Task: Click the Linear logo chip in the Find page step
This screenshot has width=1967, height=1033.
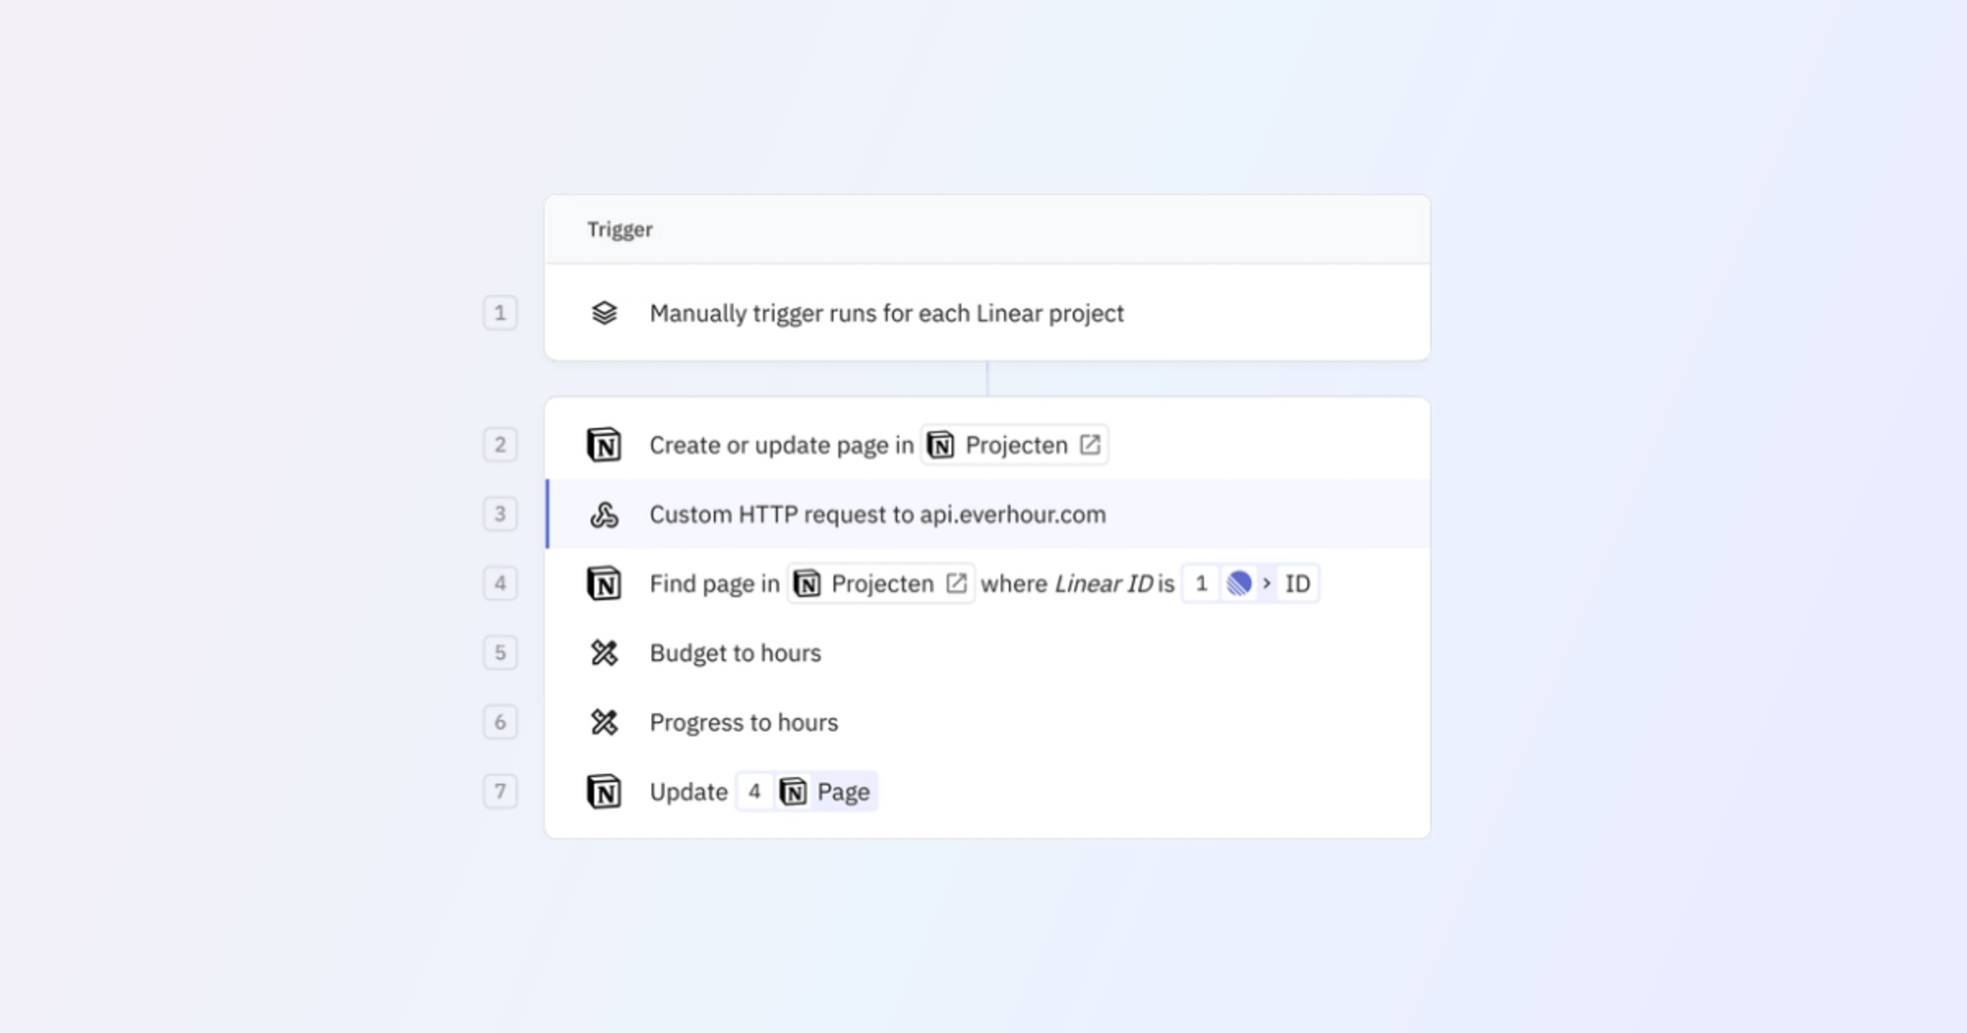Action: click(1238, 583)
